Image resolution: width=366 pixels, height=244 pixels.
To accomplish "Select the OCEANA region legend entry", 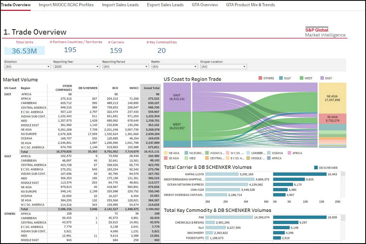I will 275,153.
